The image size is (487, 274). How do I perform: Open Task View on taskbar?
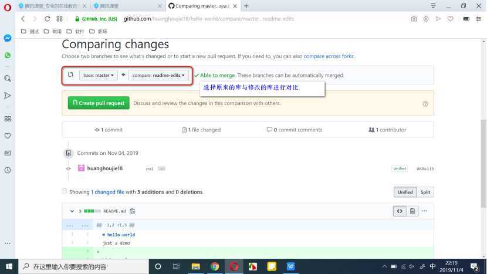(x=176, y=266)
